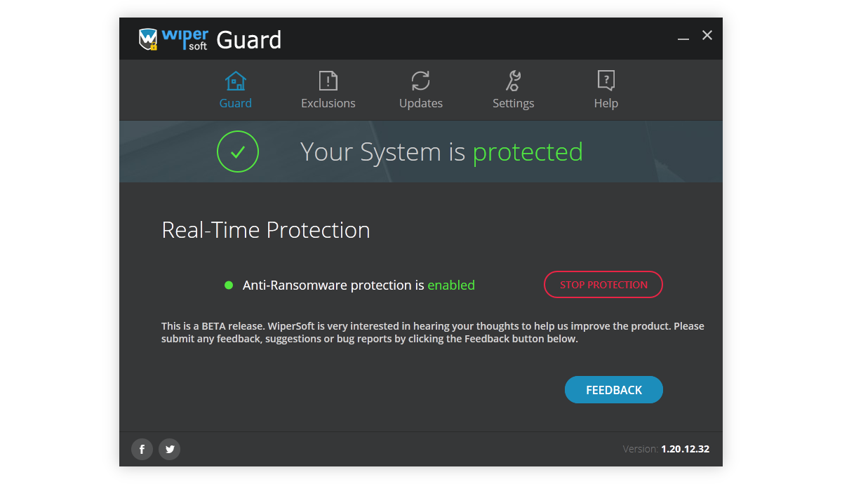Stop the anti-ransomware protection
Image resolution: width=842 pixels, height=484 pixels.
pos(603,285)
